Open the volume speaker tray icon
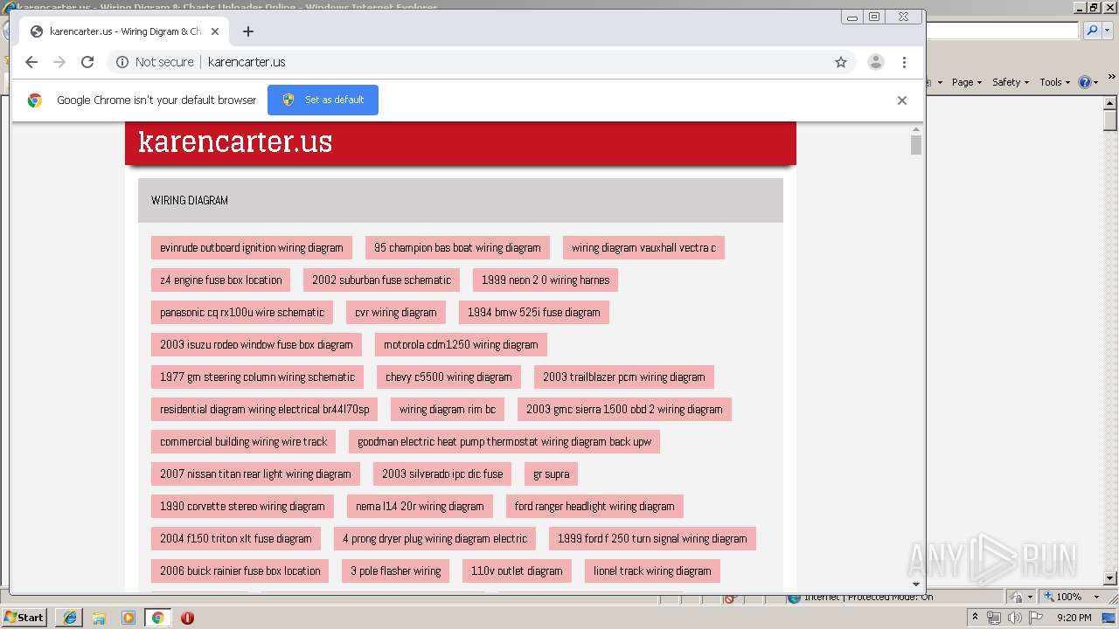 pyautogui.click(x=1014, y=618)
